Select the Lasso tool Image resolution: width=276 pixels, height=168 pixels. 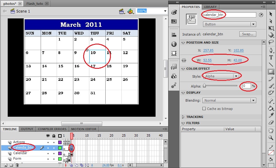click(271, 42)
